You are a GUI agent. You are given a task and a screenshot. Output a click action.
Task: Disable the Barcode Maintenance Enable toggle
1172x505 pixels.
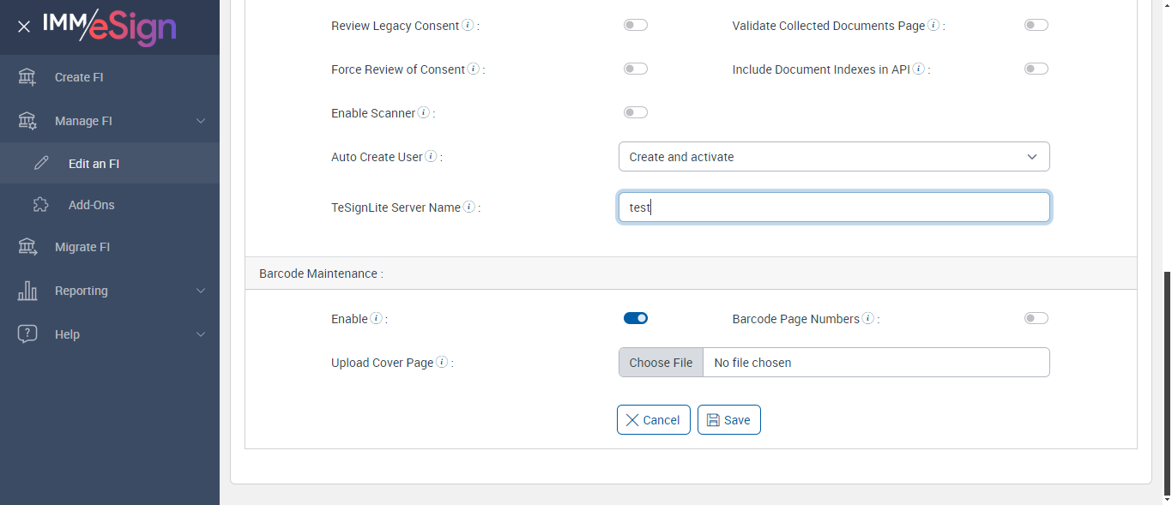636,319
